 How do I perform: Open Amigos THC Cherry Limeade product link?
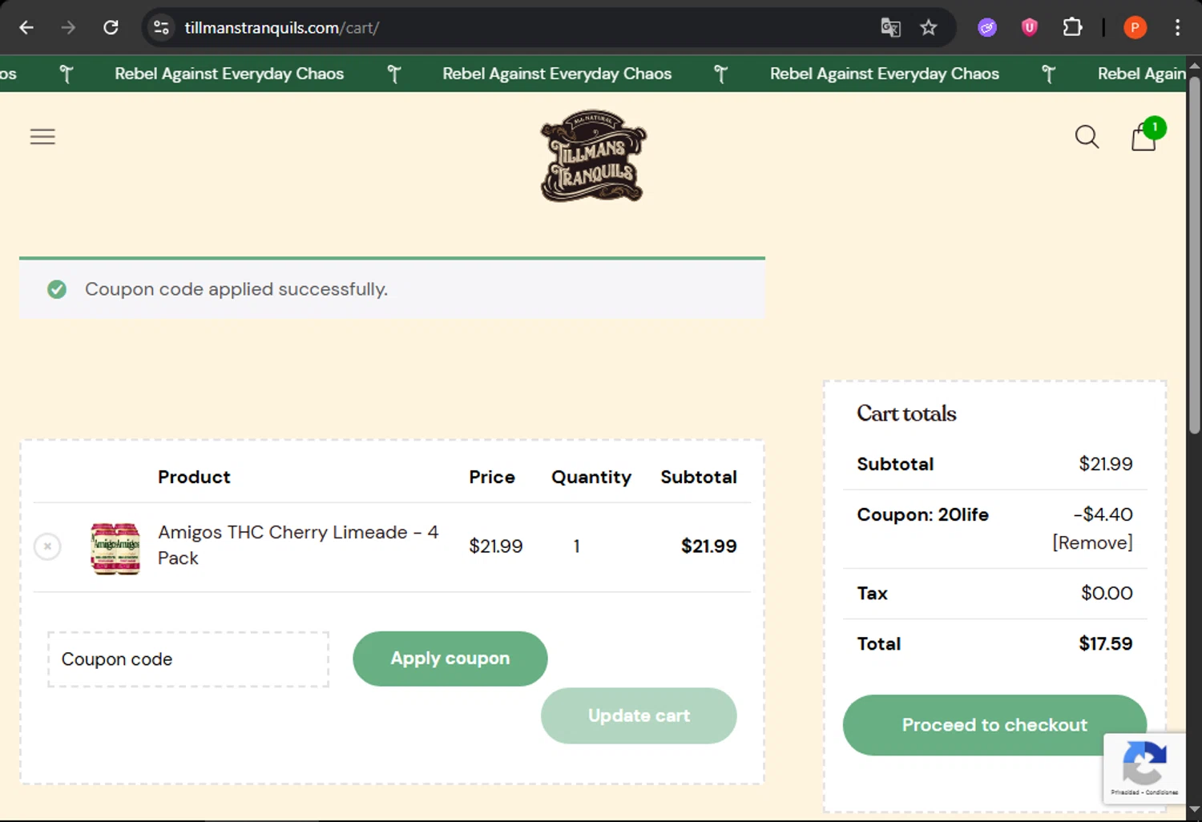298,545
